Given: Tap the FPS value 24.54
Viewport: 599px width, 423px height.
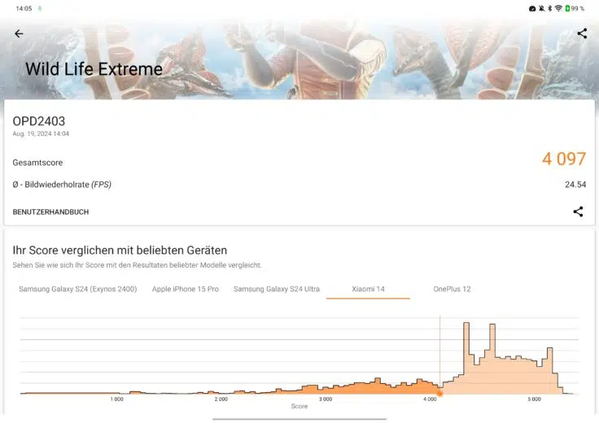Looking at the screenshot, I should pyautogui.click(x=575, y=185).
